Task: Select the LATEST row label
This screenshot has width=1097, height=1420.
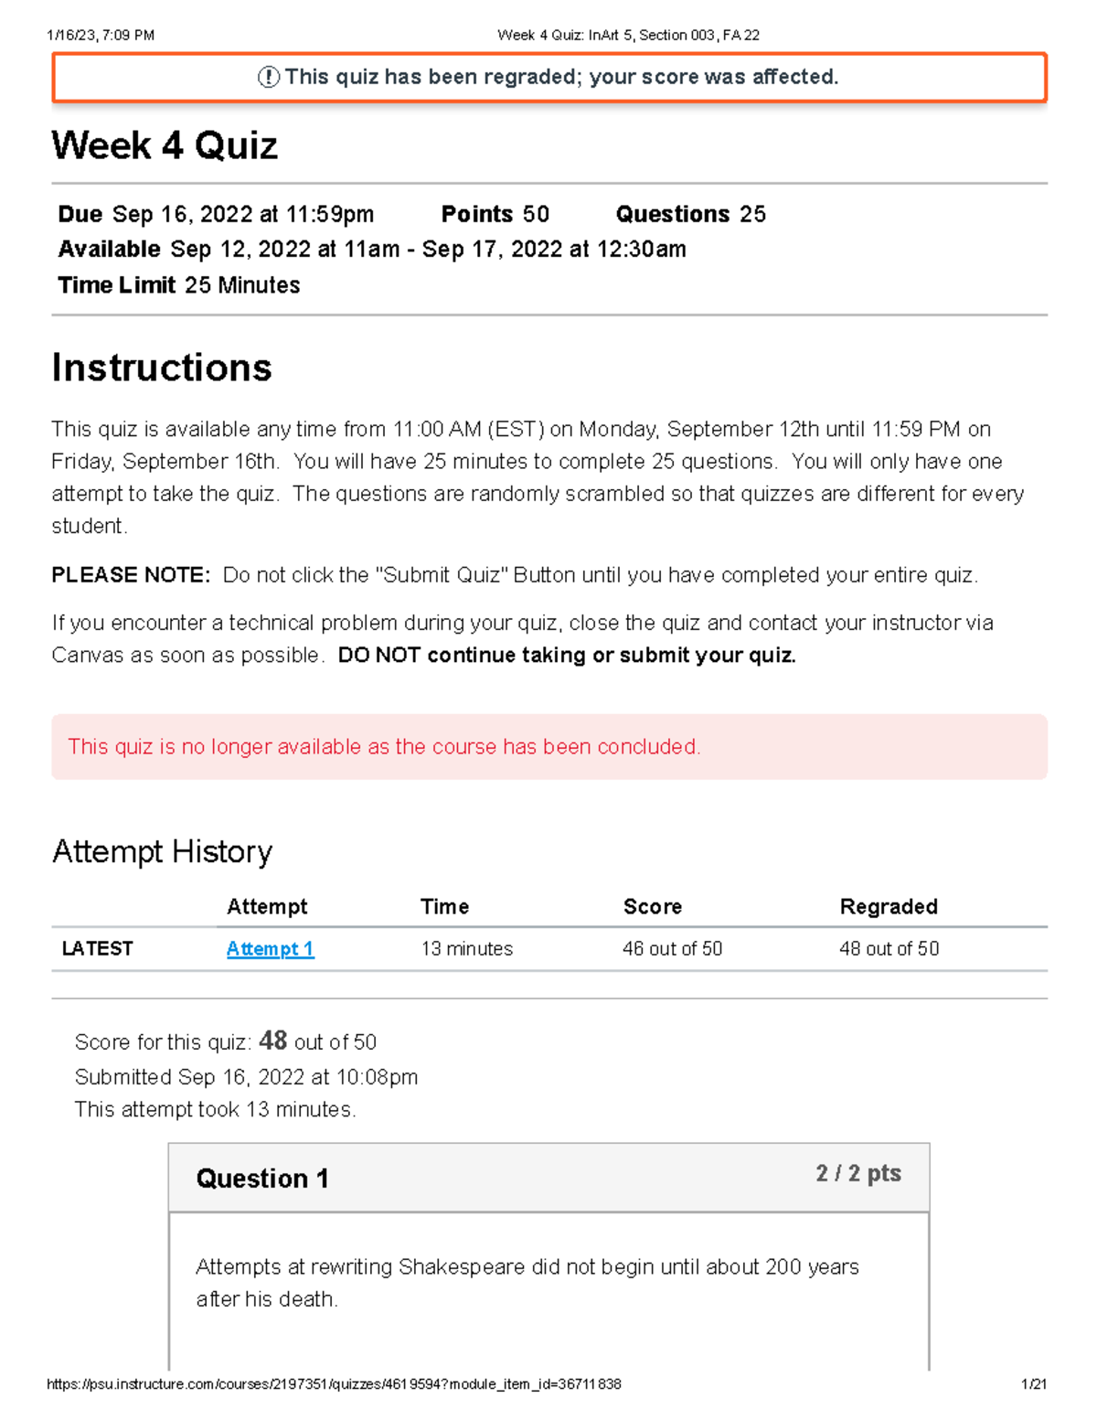Action: 97,949
